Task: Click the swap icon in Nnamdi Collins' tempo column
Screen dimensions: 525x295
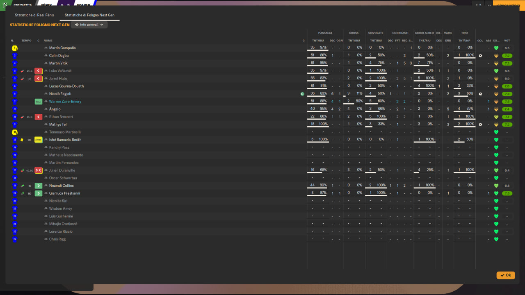Action: (22, 186)
